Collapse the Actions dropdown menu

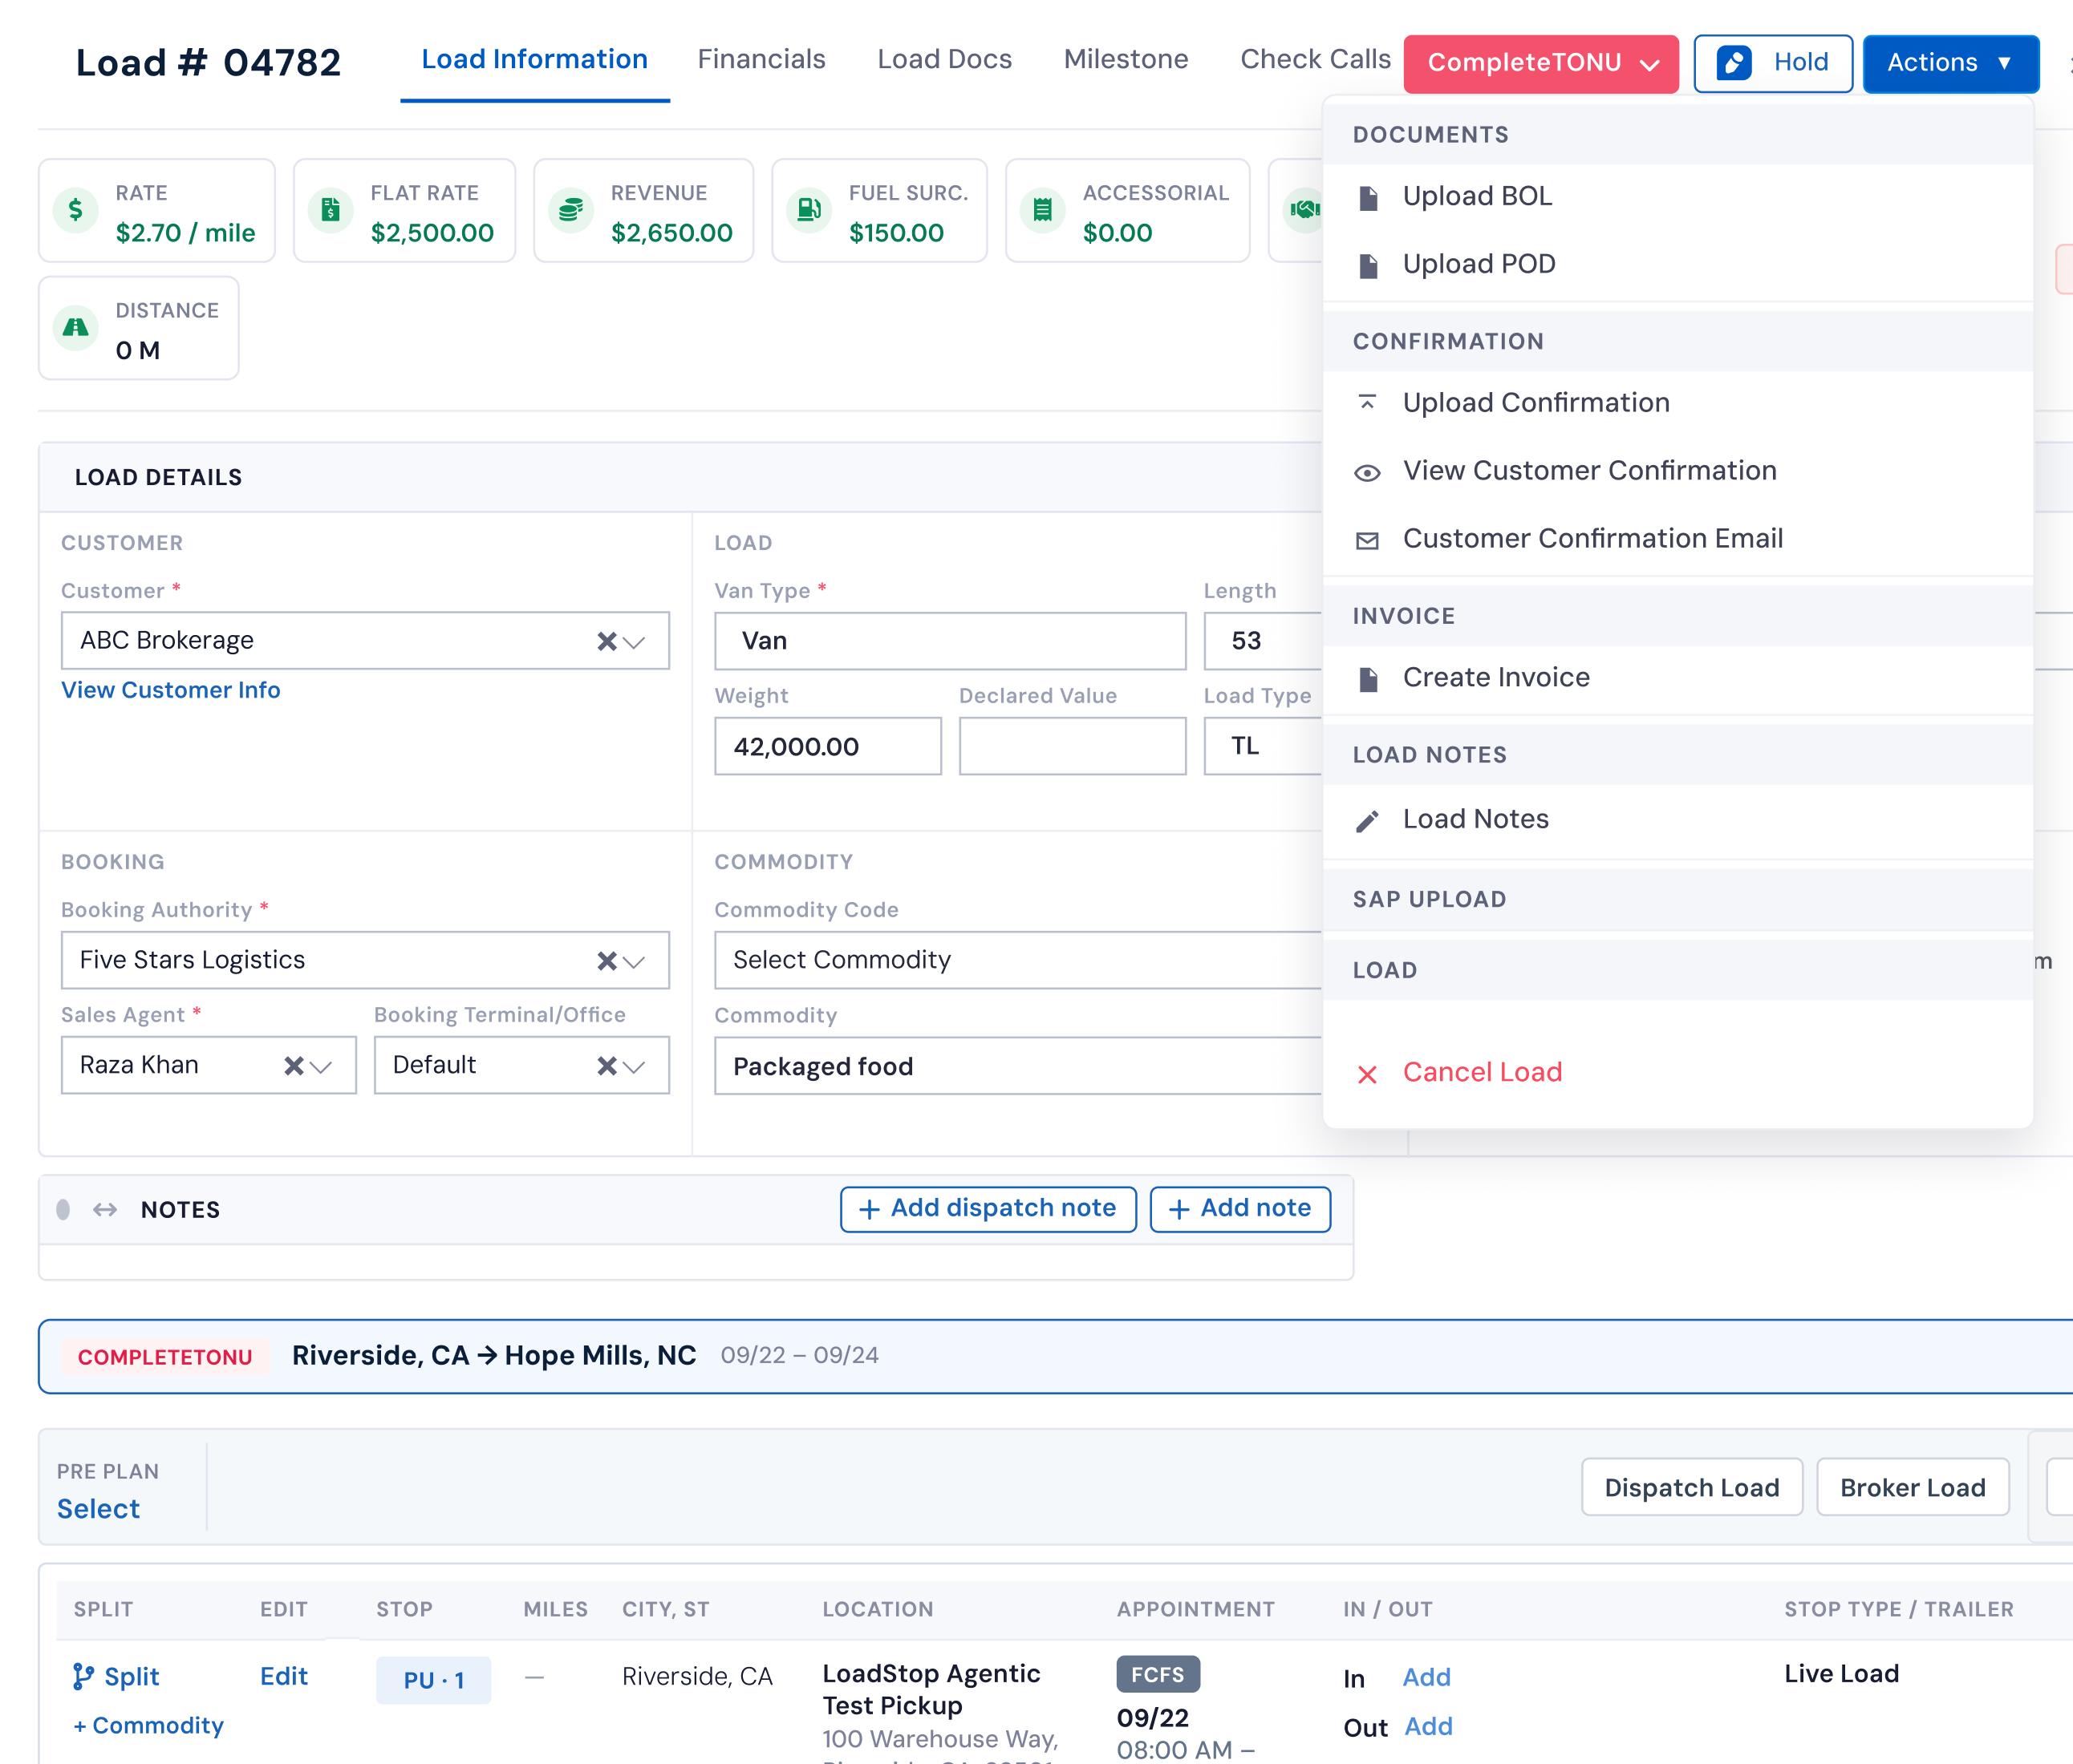coord(1951,63)
